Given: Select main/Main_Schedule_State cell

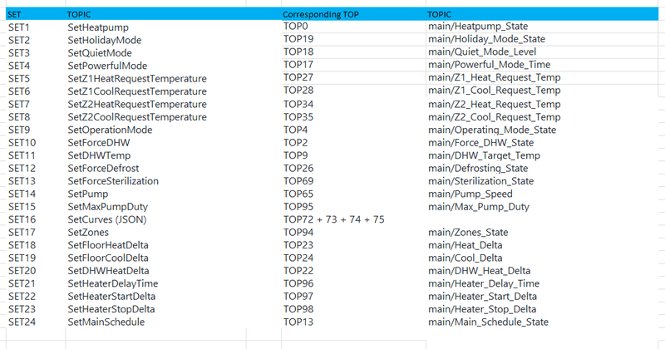Looking at the screenshot, I should [x=488, y=322].
